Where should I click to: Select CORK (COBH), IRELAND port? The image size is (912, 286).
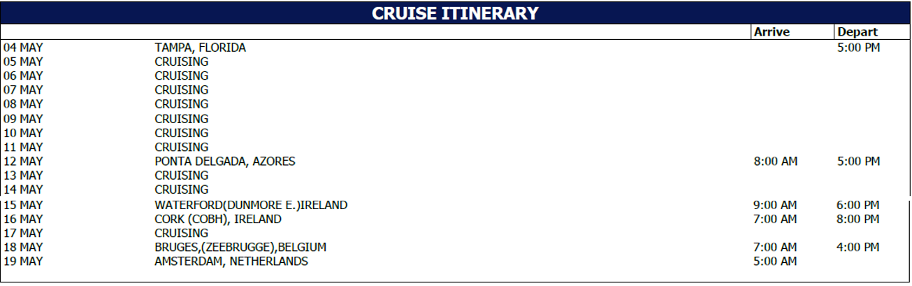[x=218, y=219]
